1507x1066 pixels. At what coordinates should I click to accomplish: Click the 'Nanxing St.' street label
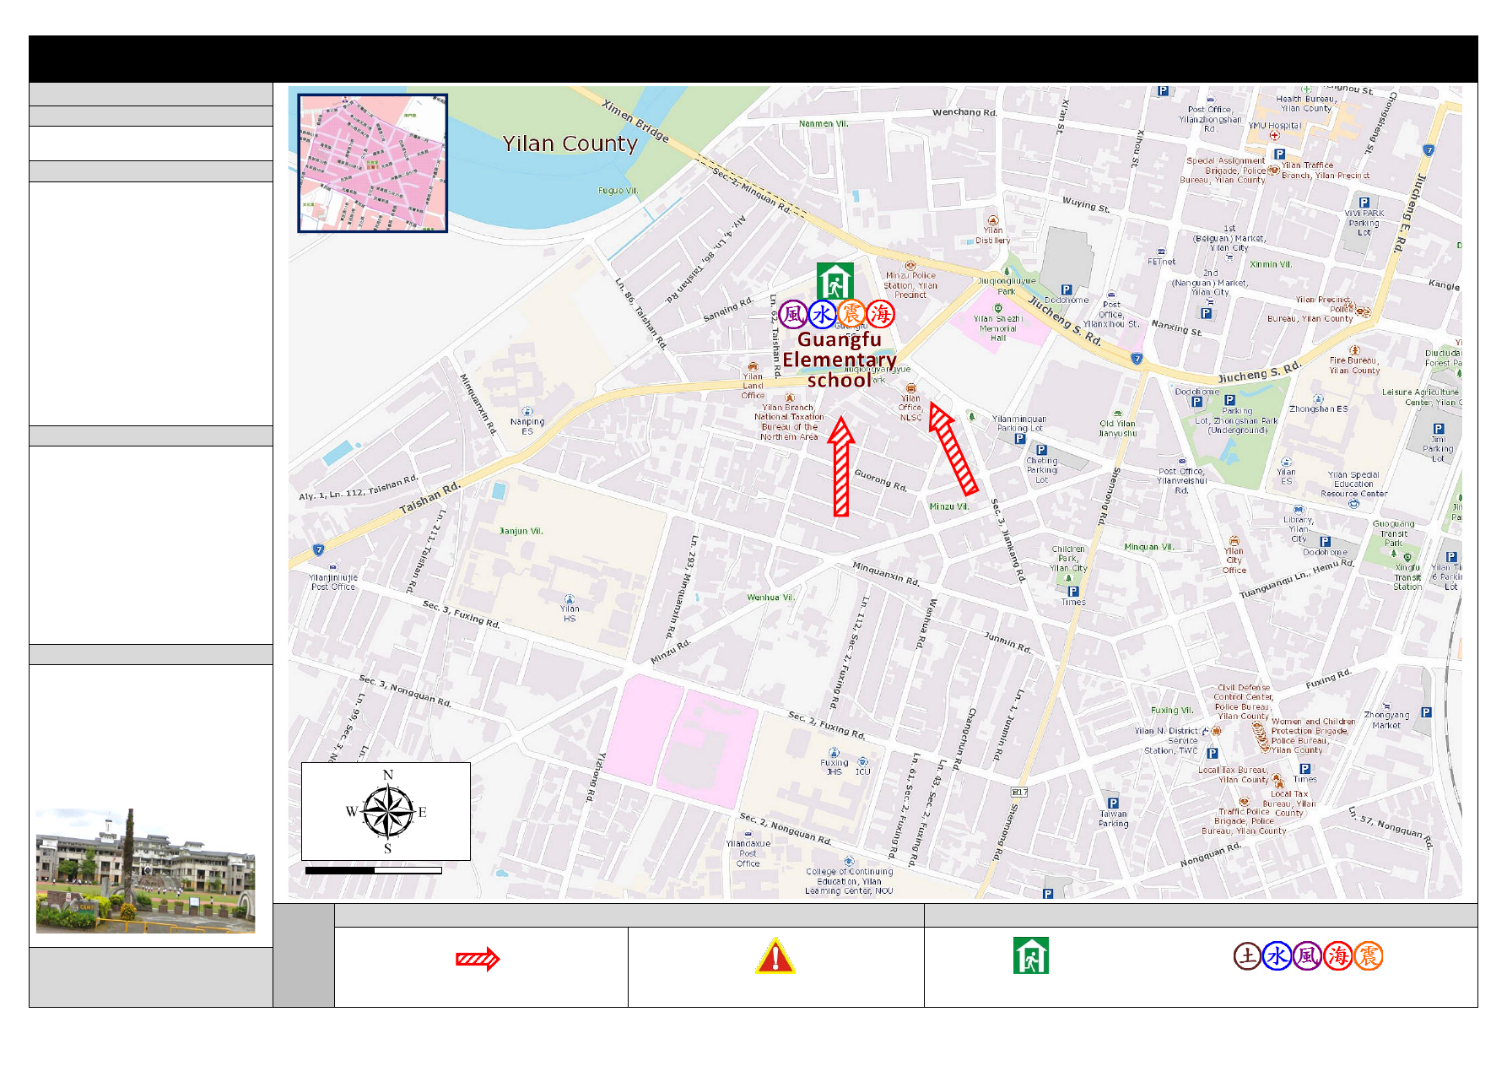[1177, 327]
